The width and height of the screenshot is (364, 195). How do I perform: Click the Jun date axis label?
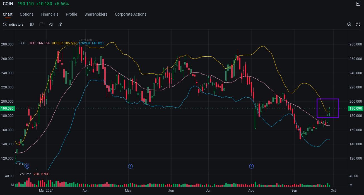171,191
